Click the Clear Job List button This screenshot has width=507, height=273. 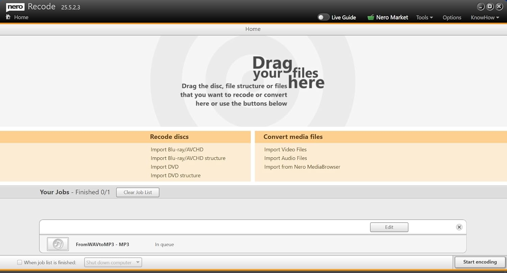pyautogui.click(x=138, y=192)
